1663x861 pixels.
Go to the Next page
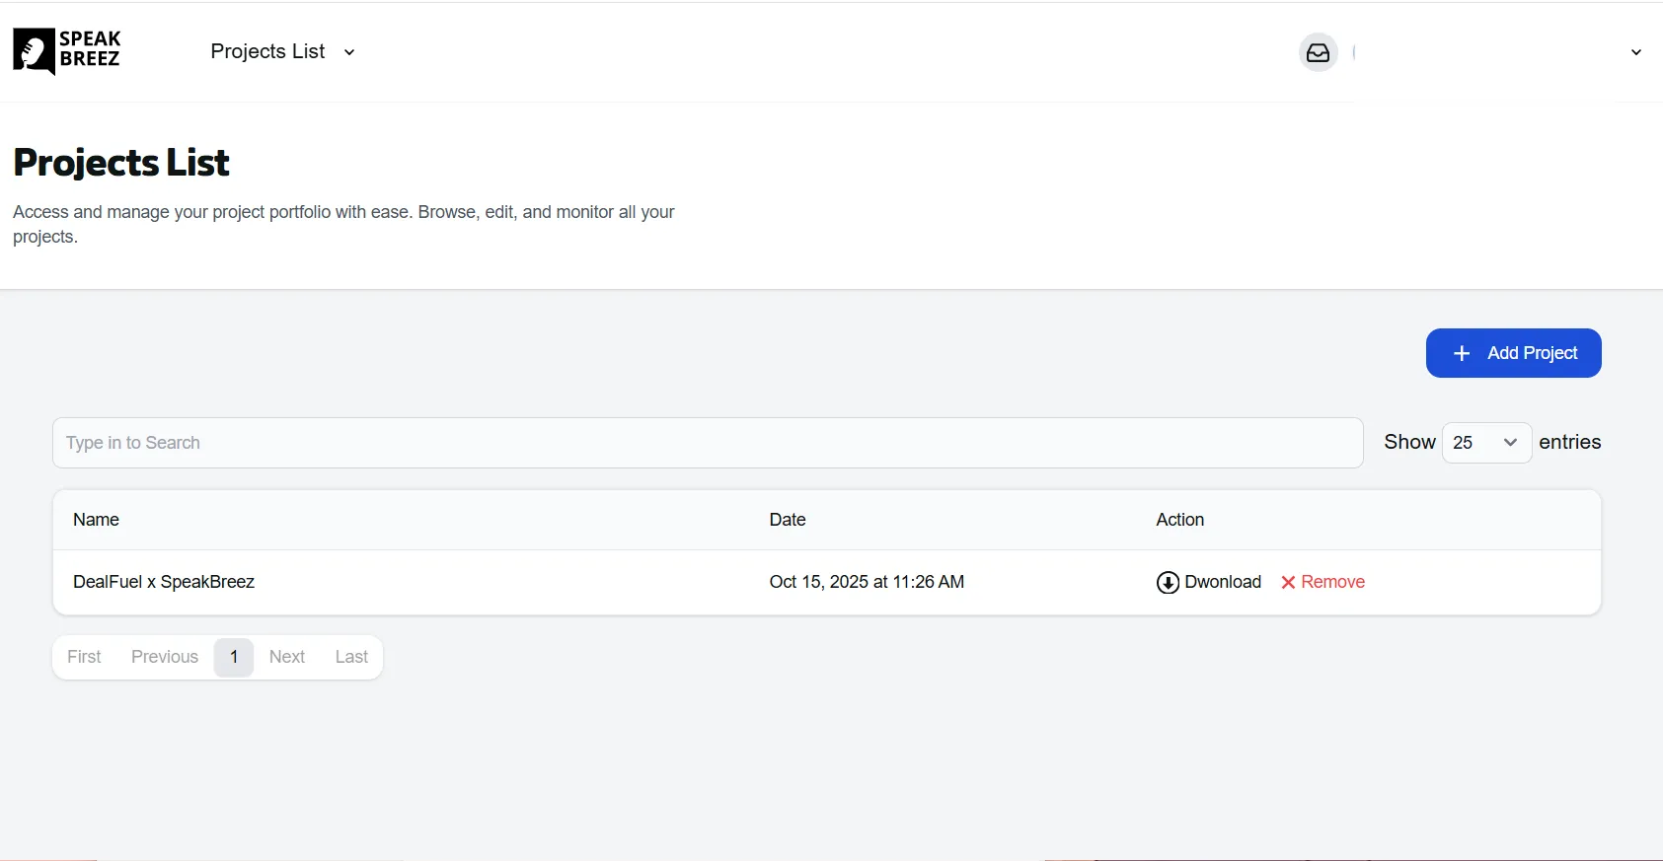(287, 657)
